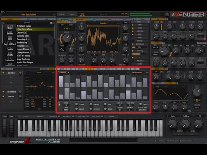Image resolution: width=207 pixels, height=155 pixels.
Task: Click the LFO rate knob
Action: click(x=197, y=92)
